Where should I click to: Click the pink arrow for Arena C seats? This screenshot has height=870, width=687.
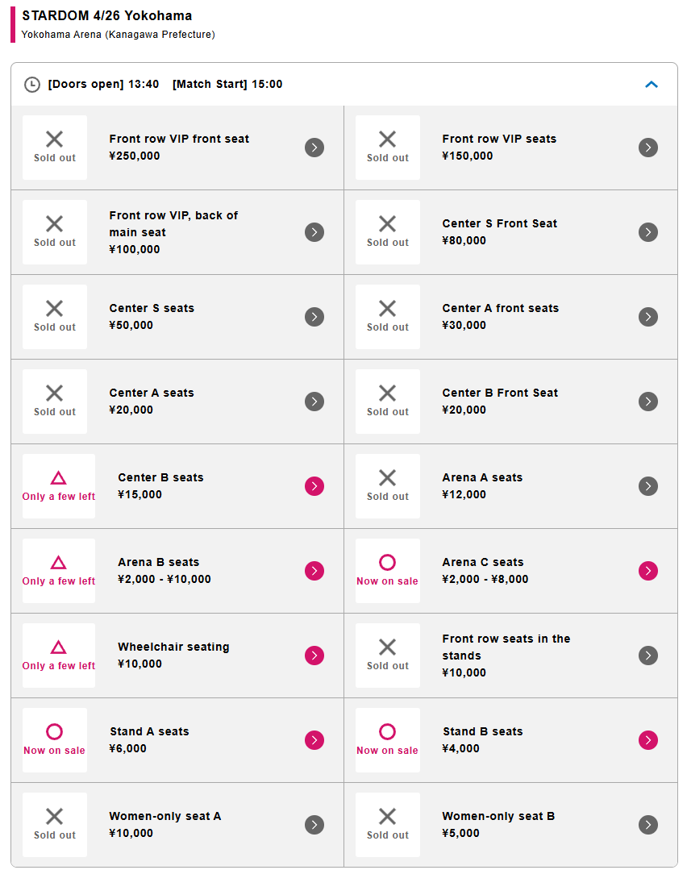648,571
